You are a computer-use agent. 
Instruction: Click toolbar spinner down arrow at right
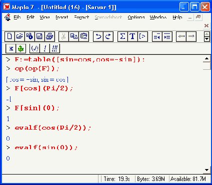pos(206,39)
